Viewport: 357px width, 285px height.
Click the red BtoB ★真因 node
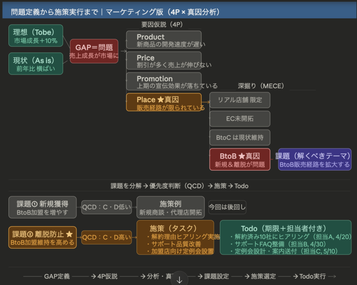(240, 159)
